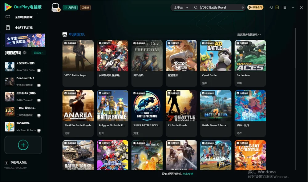Open the Primordials game card
This screenshot has height=182, width=308.
(x=147, y=155)
